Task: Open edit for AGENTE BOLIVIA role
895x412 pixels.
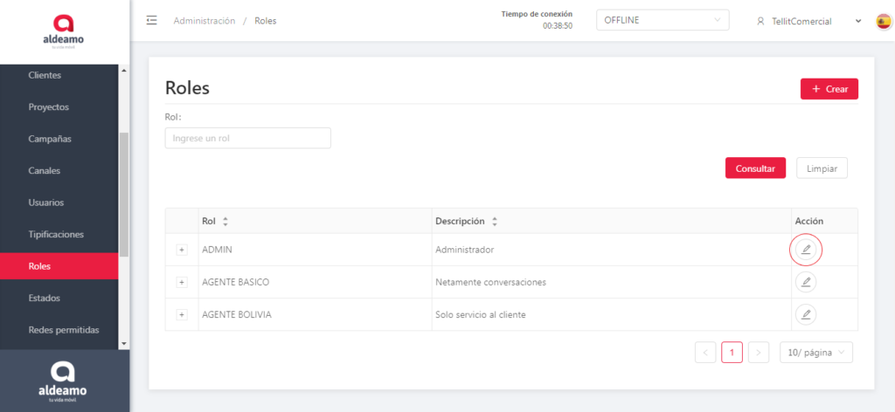Action: click(x=806, y=314)
